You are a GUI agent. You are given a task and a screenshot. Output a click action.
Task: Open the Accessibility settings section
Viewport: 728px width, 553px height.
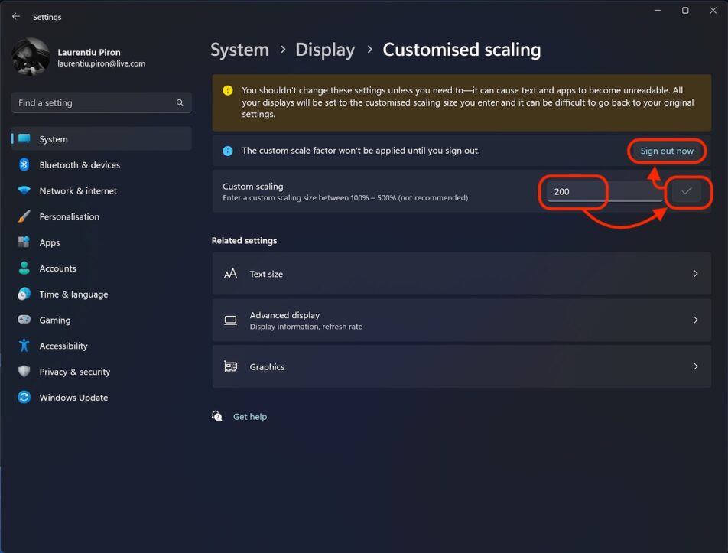point(62,346)
